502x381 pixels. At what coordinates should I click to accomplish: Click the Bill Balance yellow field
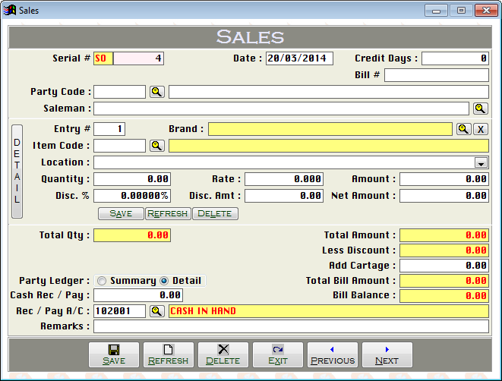point(444,295)
